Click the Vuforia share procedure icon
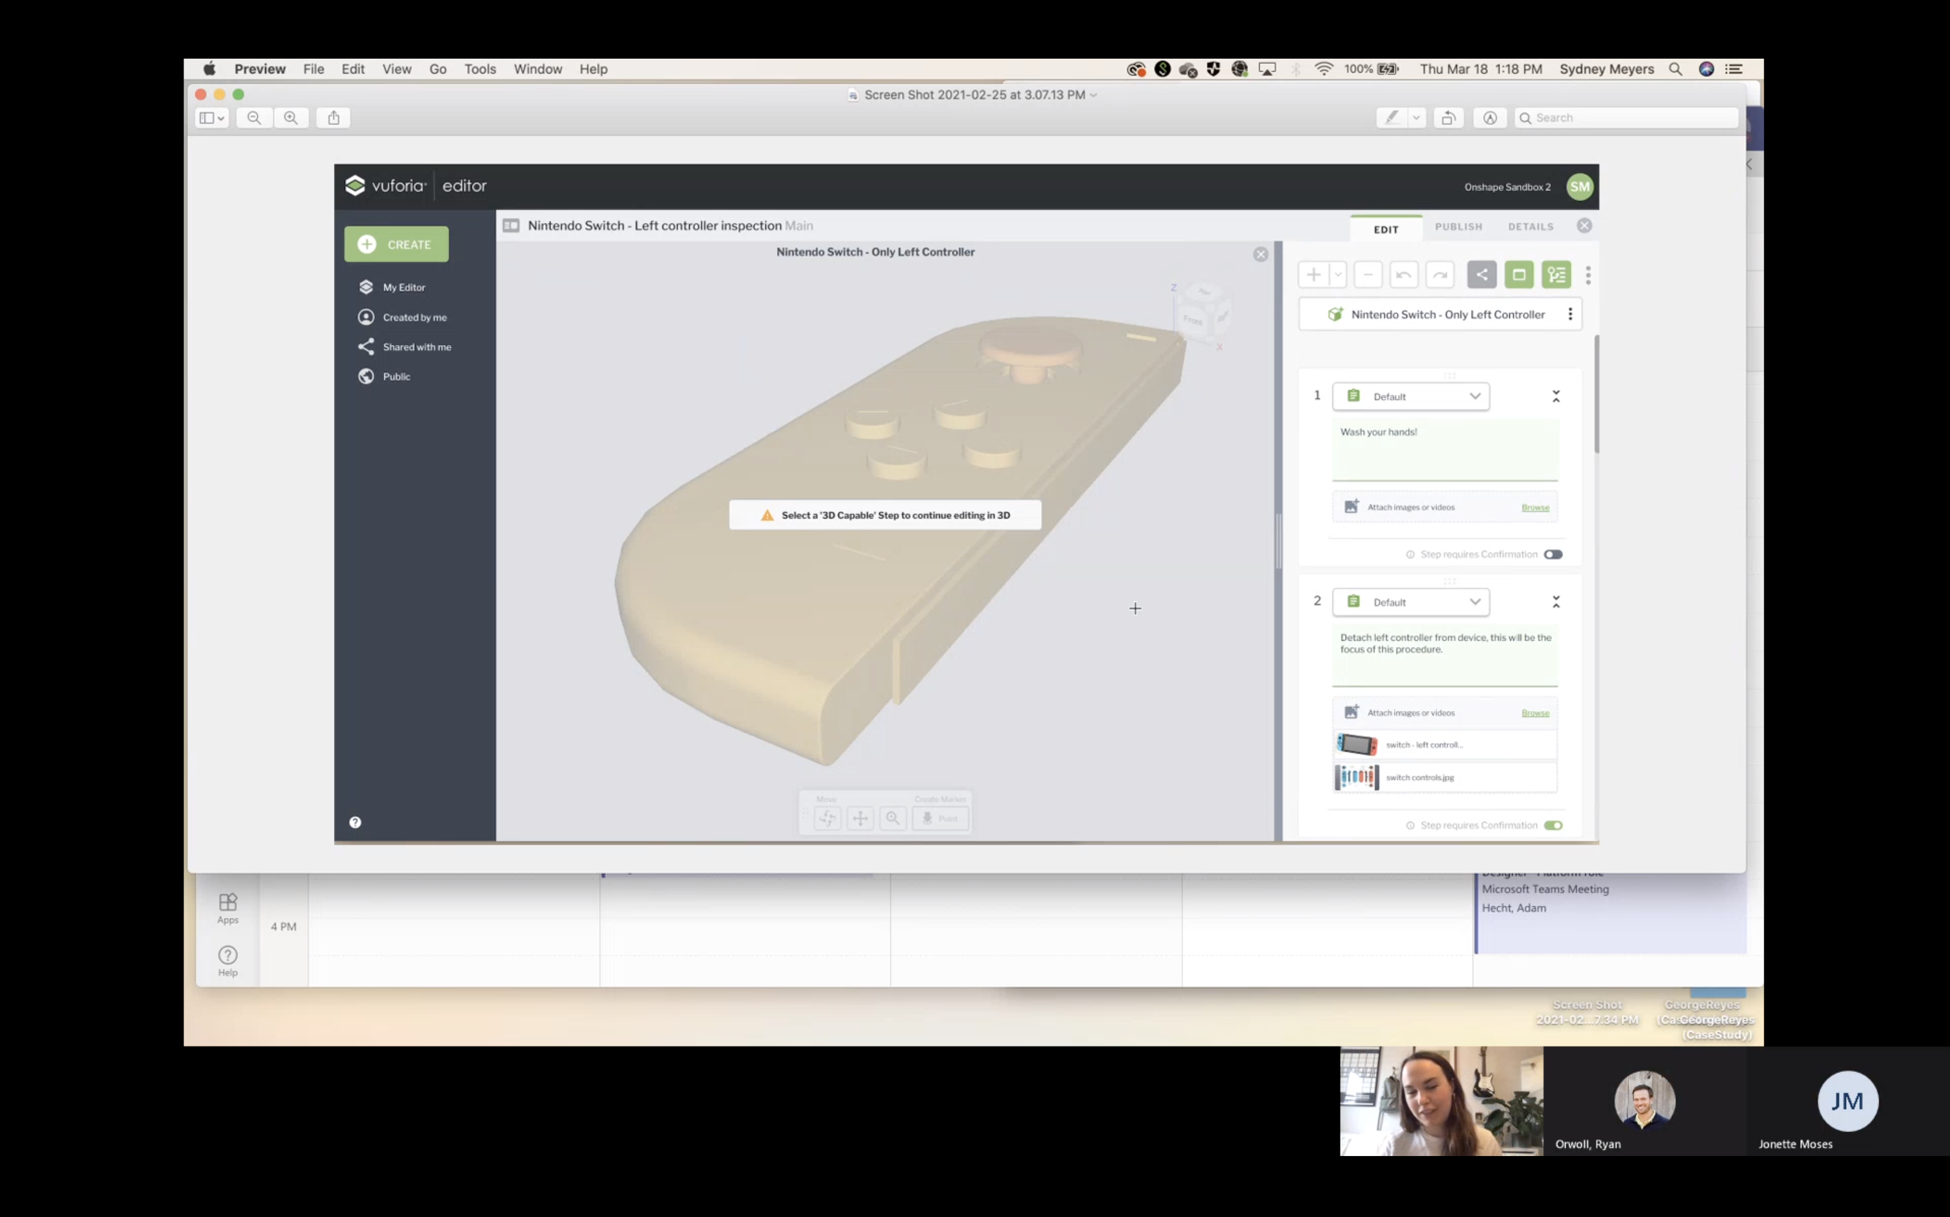The width and height of the screenshot is (1950, 1217). (x=1481, y=275)
